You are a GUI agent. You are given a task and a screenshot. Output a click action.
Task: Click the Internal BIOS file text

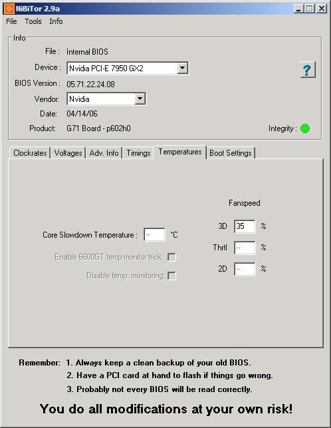tap(87, 52)
